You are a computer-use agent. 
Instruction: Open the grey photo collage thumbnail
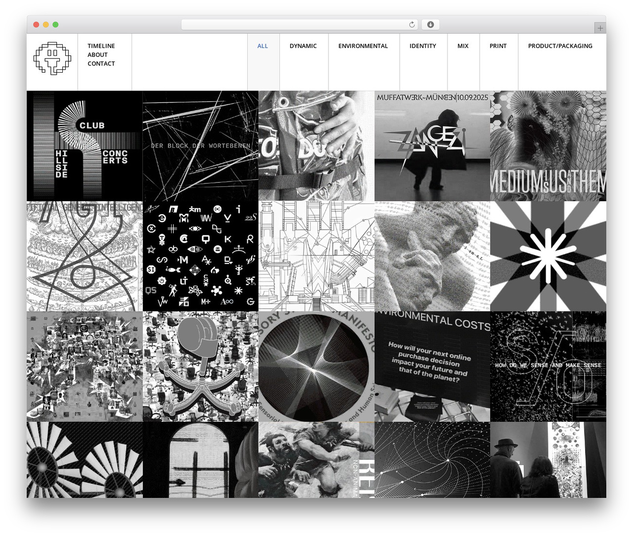click(x=85, y=366)
